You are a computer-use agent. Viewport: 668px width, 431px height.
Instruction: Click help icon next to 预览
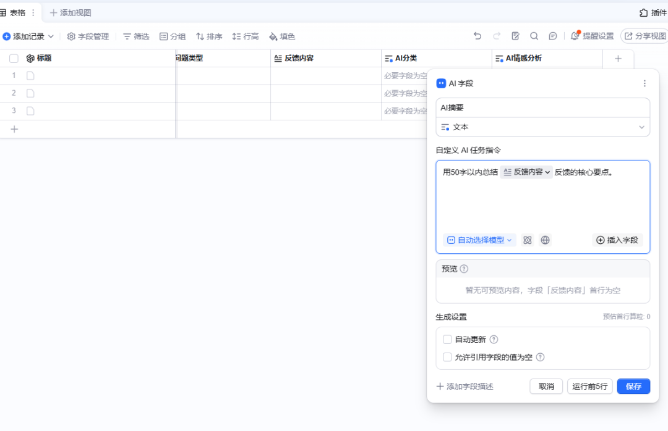click(x=464, y=269)
